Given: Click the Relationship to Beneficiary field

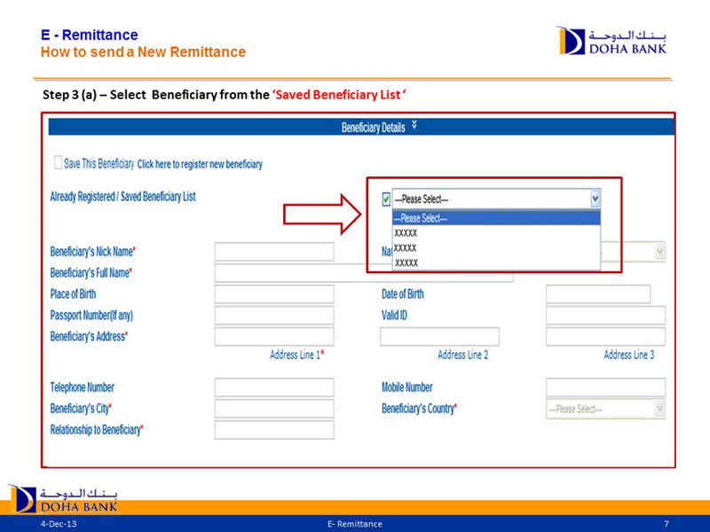Looking at the screenshot, I should click(x=274, y=430).
